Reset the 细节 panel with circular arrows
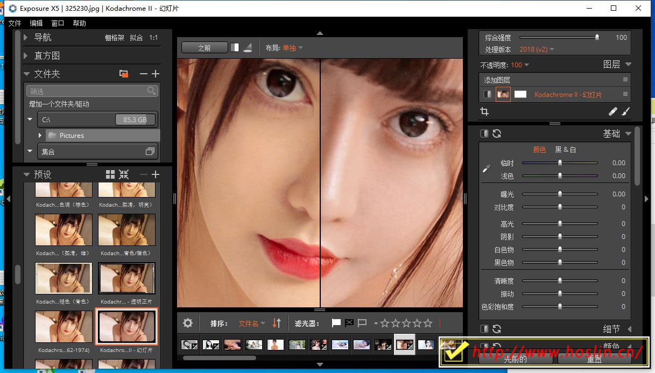655x373 pixels. point(497,328)
